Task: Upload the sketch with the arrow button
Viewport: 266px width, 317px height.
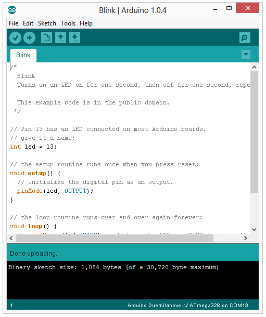Action: coord(29,38)
